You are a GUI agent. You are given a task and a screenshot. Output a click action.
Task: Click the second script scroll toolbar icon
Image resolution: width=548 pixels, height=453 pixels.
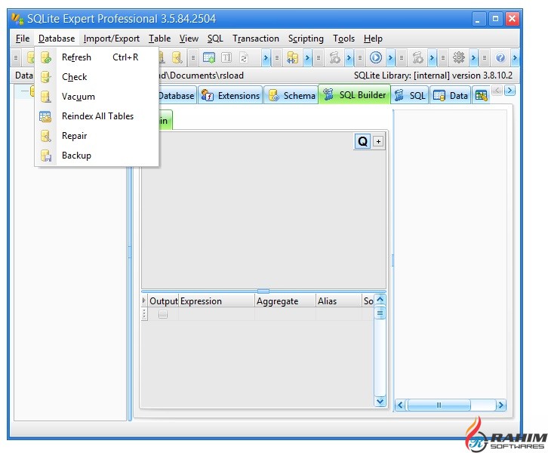coord(417,57)
